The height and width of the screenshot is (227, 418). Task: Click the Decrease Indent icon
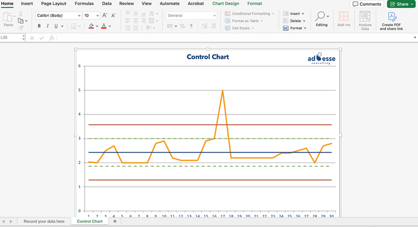pyautogui.click(x=128, y=28)
